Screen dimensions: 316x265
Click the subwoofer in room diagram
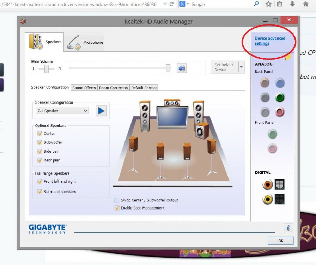click(202, 131)
